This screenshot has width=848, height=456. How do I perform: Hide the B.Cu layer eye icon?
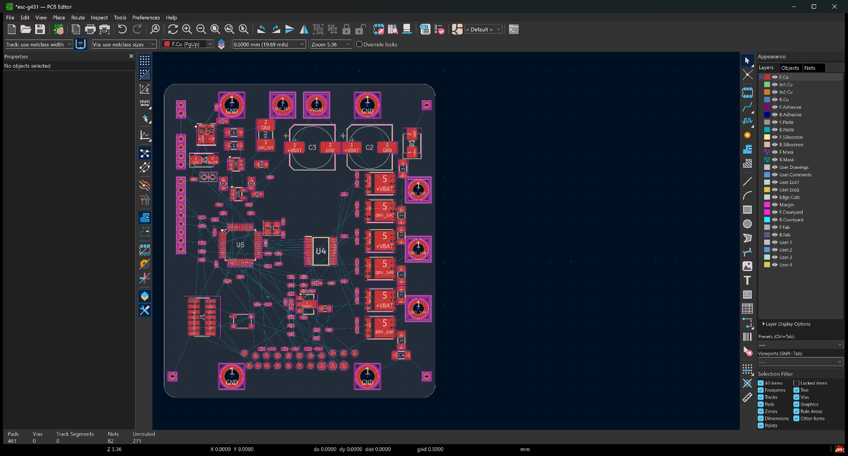pyautogui.click(x=775, y=99)
